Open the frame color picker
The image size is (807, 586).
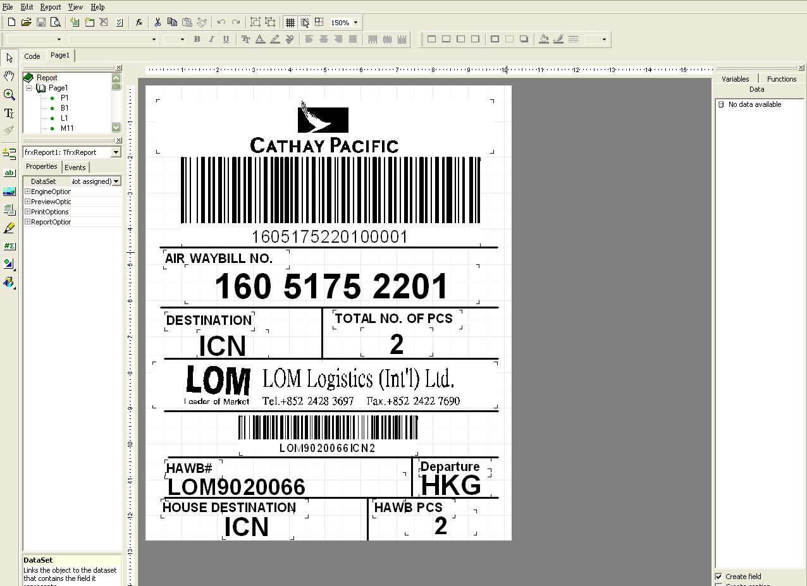[x=558, y=39]
